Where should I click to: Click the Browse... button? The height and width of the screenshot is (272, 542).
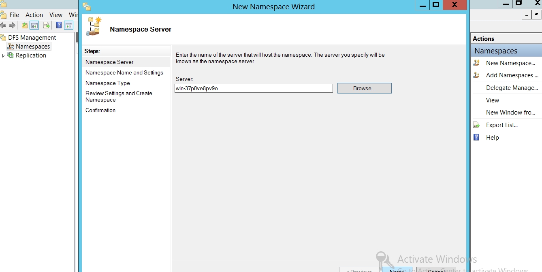[x=364, y=88]
